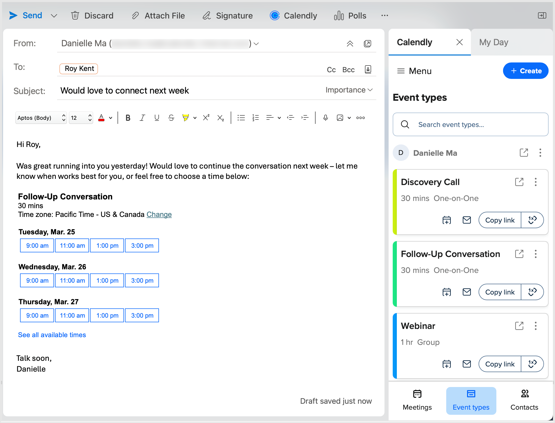The image size is (555, 423).
Task: Add times to email for Follow-Up Conversation
Action: 467,292
